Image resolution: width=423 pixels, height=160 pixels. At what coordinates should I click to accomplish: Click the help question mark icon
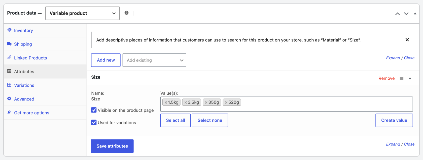(x=126, y=13)
